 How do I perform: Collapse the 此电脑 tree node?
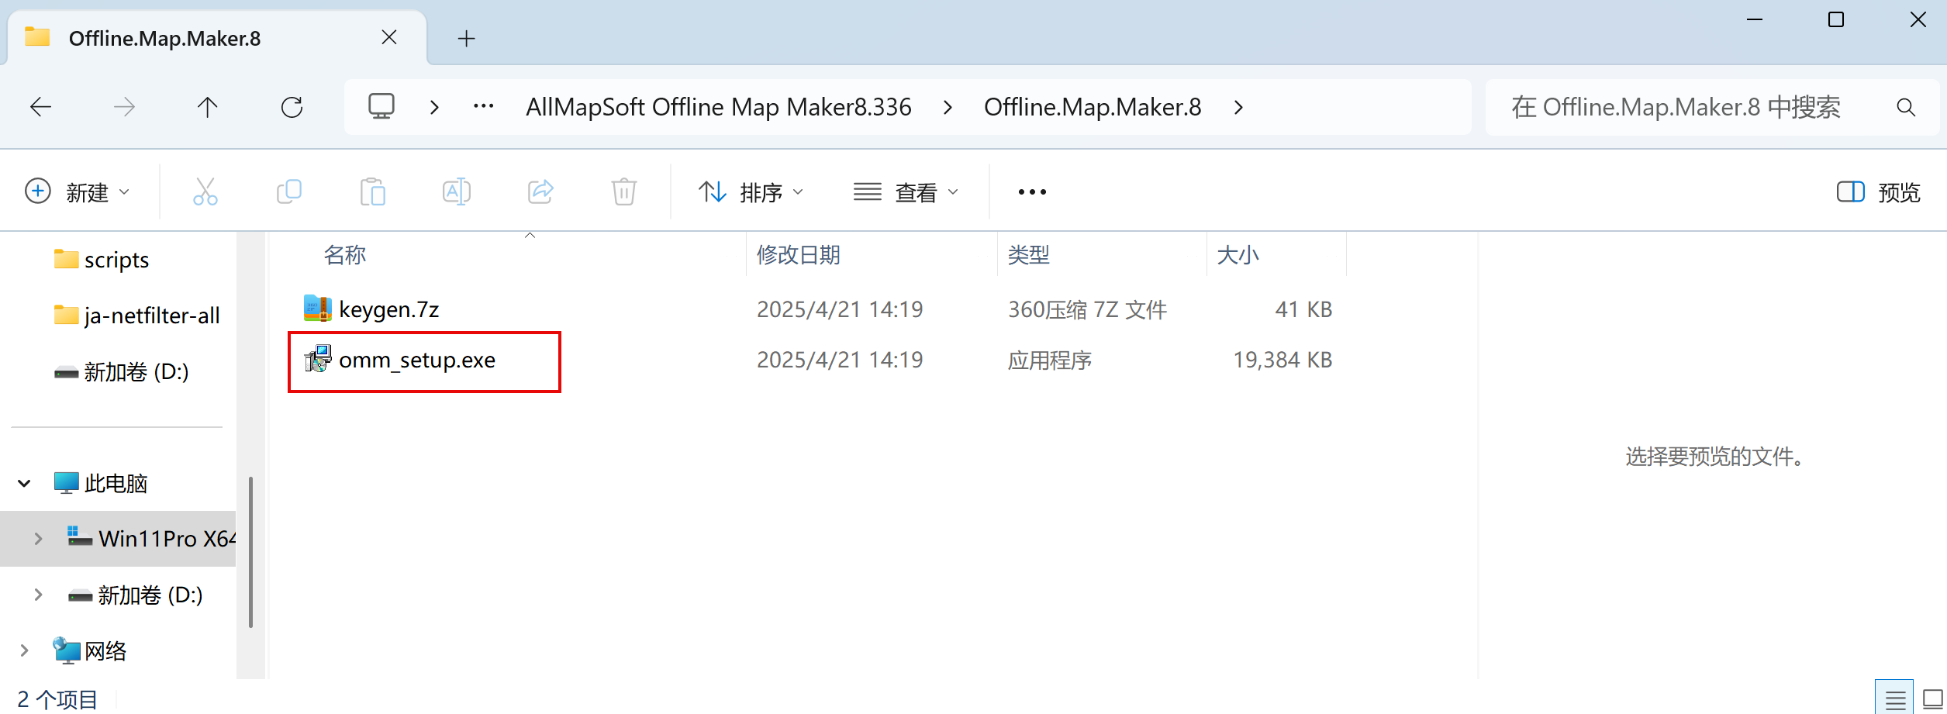click(24, 484)
